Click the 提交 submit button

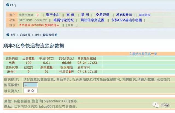pyautogui.click(x=30, y=91)
